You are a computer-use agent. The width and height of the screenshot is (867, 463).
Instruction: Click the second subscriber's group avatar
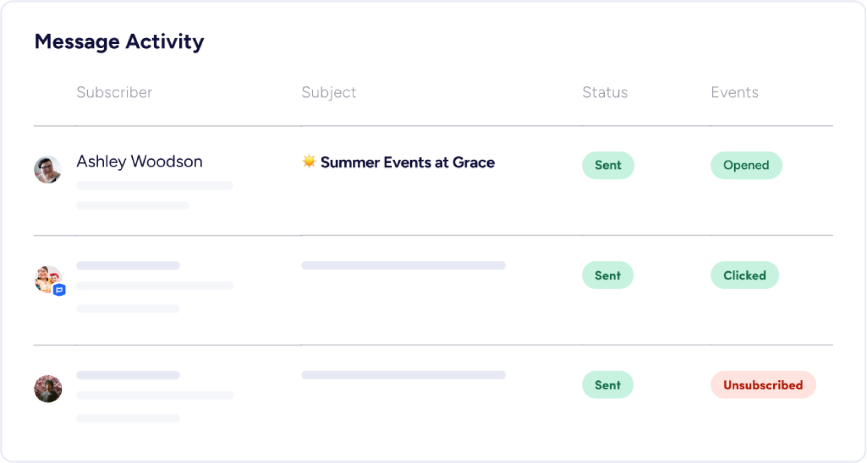47,278
